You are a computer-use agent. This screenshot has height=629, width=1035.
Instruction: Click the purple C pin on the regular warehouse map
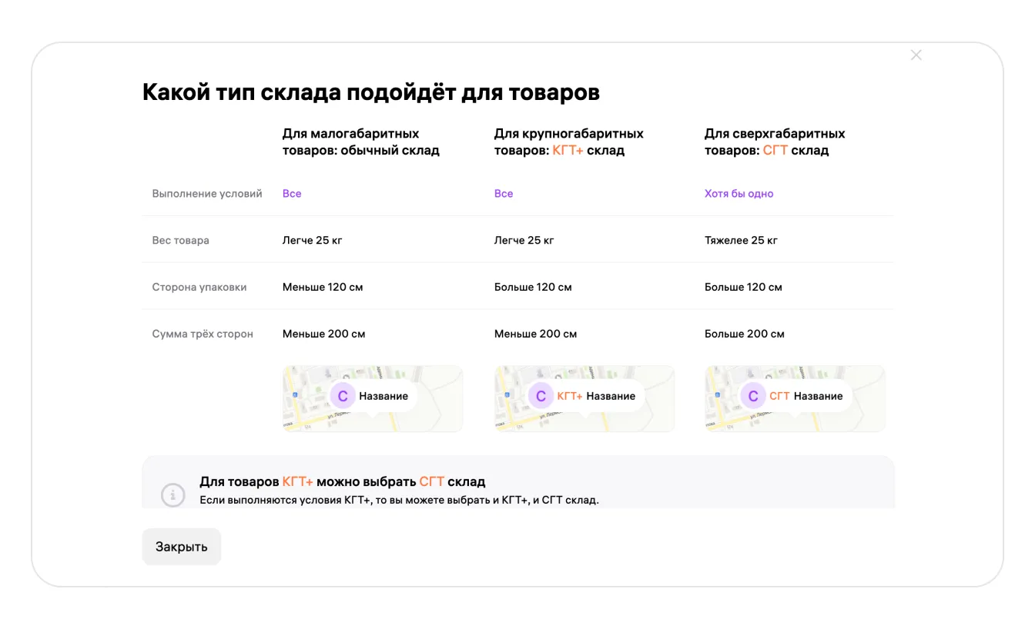pyautogui.click(x=343, y=396)
